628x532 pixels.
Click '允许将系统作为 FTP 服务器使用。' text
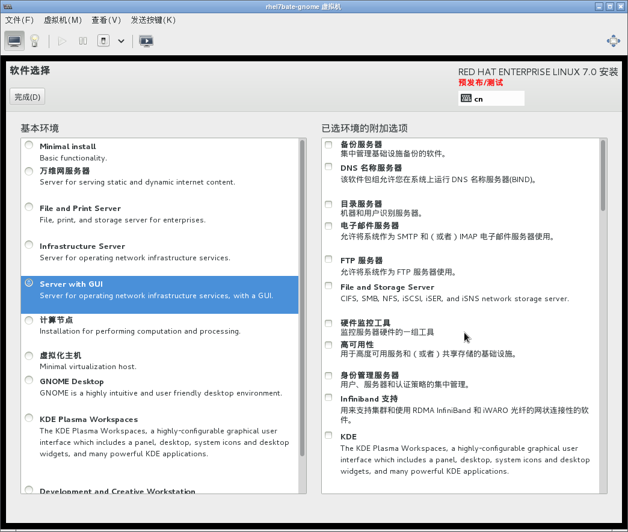click(398, 272)
